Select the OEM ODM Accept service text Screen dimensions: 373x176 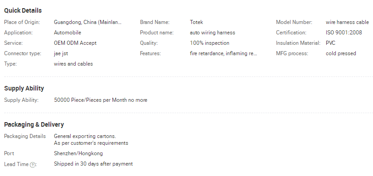point(75,43)
